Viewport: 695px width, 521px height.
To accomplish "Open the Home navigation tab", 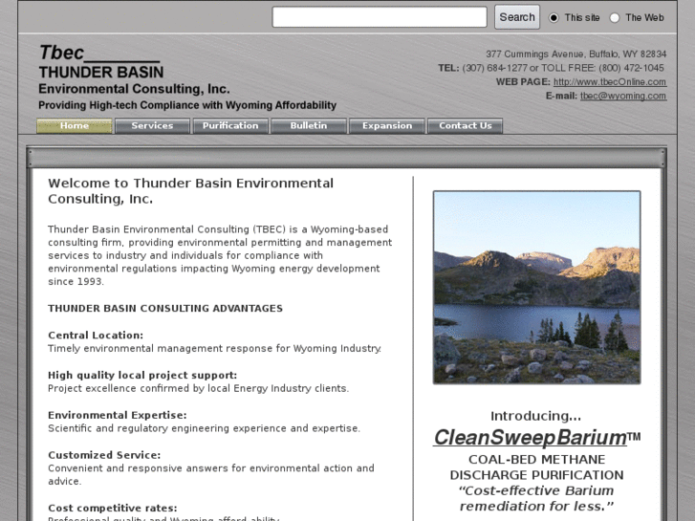I will [x=74, y=125].
